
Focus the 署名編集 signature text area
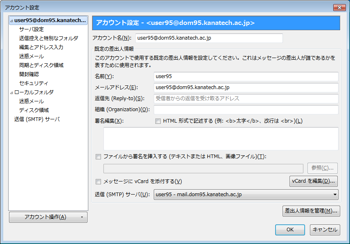pos(221,139)
